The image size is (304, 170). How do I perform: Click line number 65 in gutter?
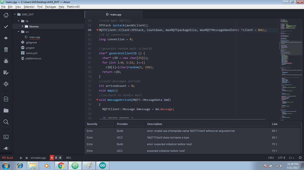(89, 53)
